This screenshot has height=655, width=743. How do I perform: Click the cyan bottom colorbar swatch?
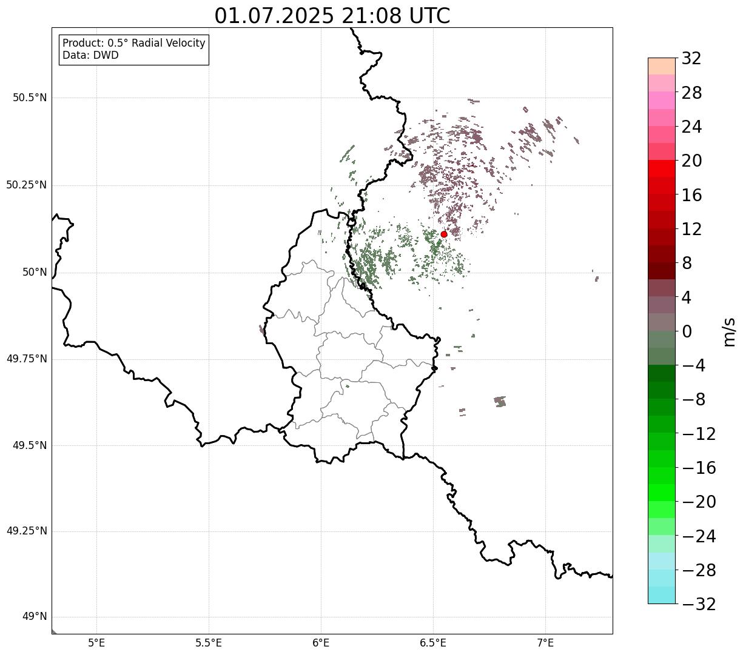662,595
